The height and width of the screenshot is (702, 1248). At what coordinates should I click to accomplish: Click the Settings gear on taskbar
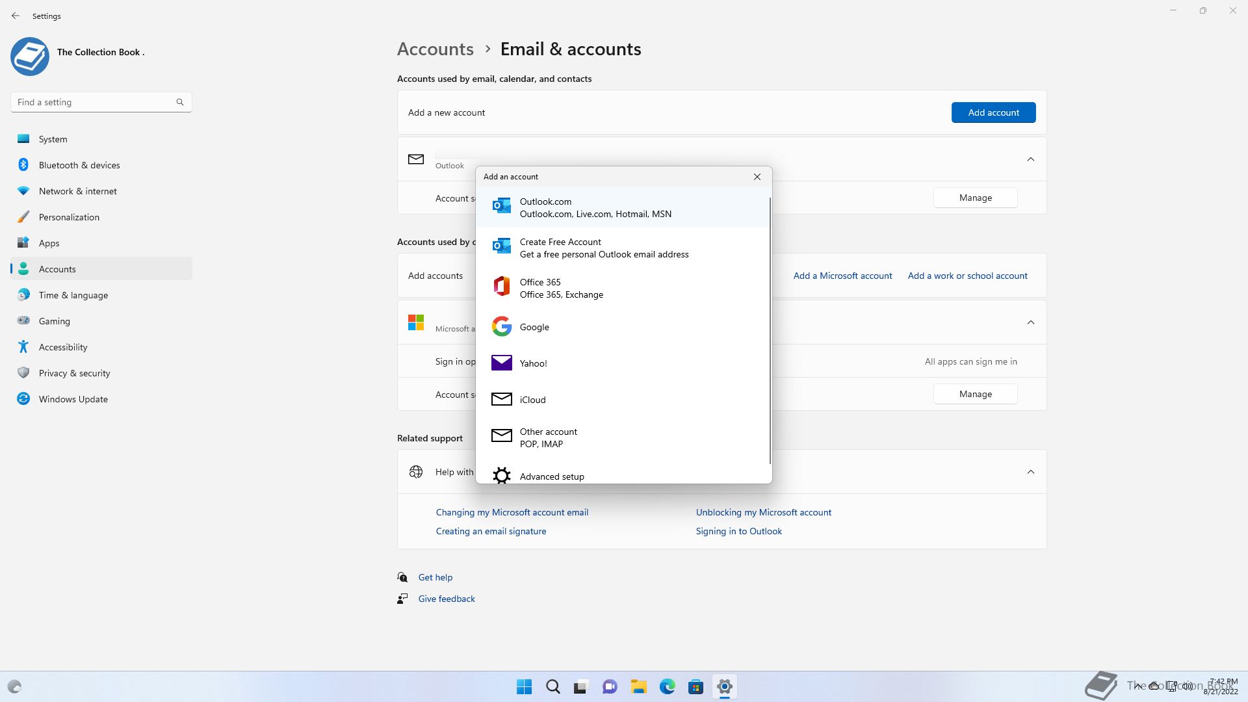[x=725, y=686]
